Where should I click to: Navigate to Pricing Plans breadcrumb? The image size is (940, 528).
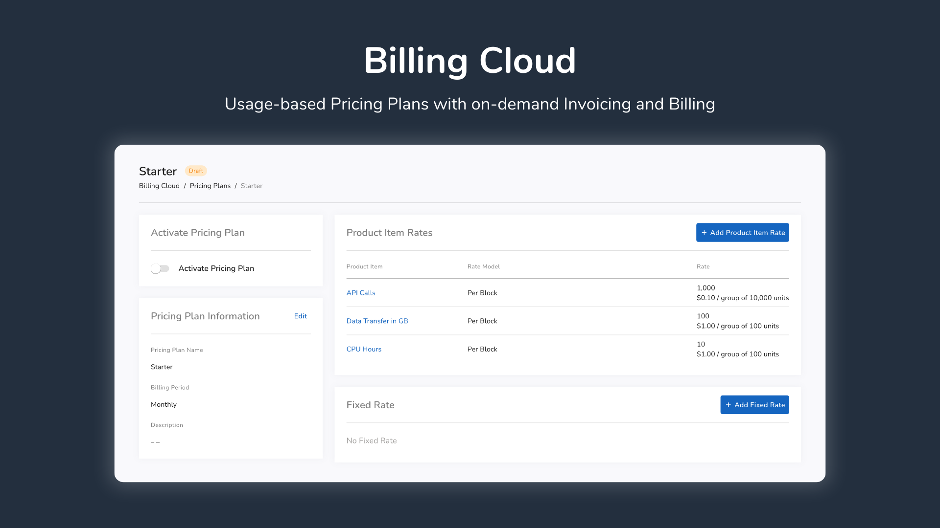pos(210,186)
